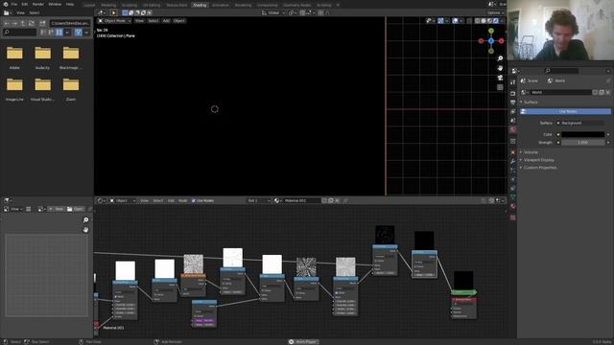Open the Modifiers properties tab
The image size is (614, 345).
[x=513, y=161]
